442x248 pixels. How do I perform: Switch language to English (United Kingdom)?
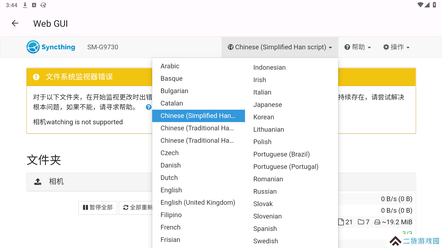pyautogui.click(x=198, y=203)
